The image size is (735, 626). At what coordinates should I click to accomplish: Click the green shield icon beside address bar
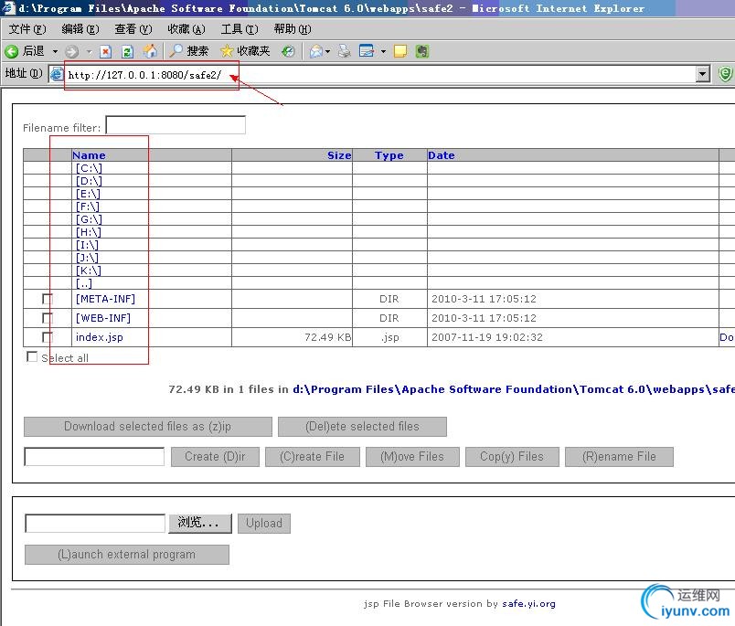point(725,74)
